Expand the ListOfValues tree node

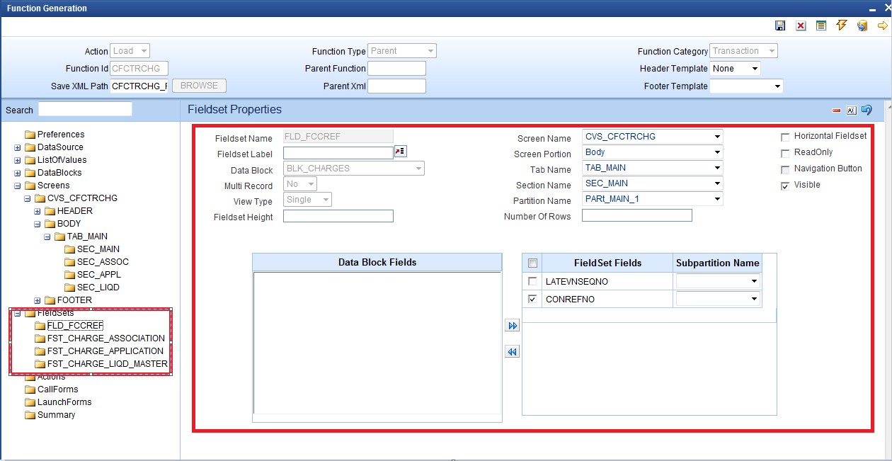[18, 160]
